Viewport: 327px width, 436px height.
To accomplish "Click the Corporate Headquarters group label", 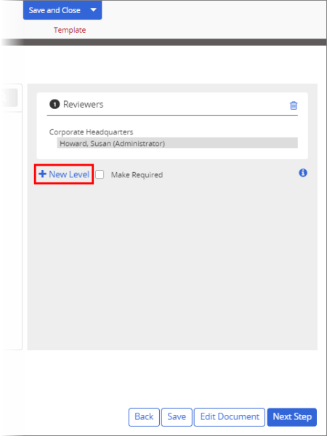I will 92,132.
